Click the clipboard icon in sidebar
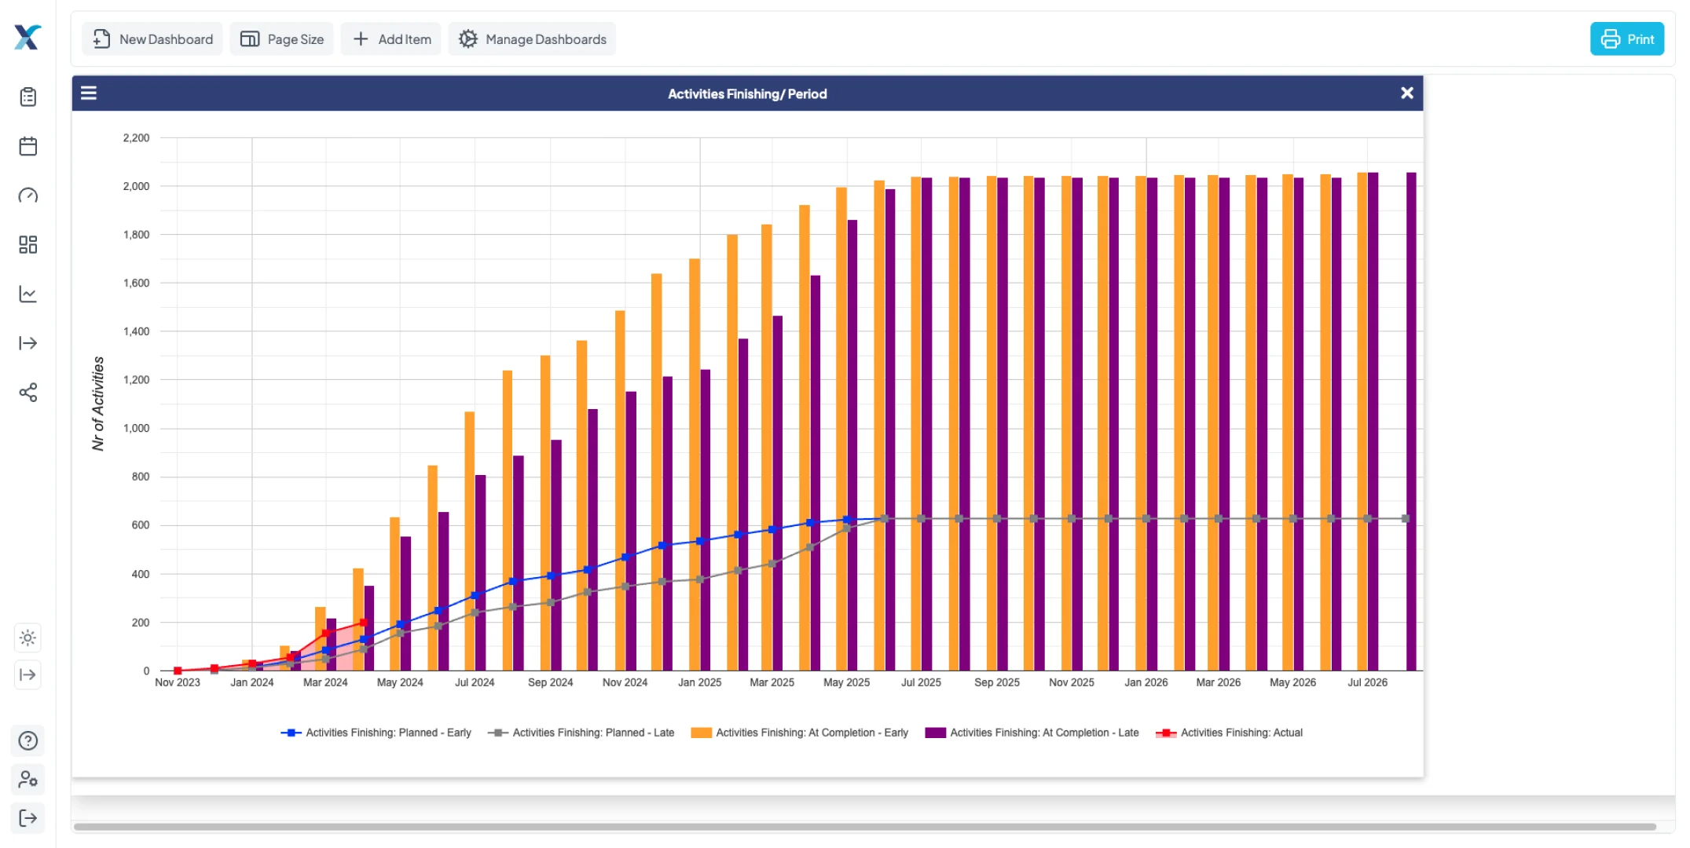1690x848 pixels. (x=28, y=97)
